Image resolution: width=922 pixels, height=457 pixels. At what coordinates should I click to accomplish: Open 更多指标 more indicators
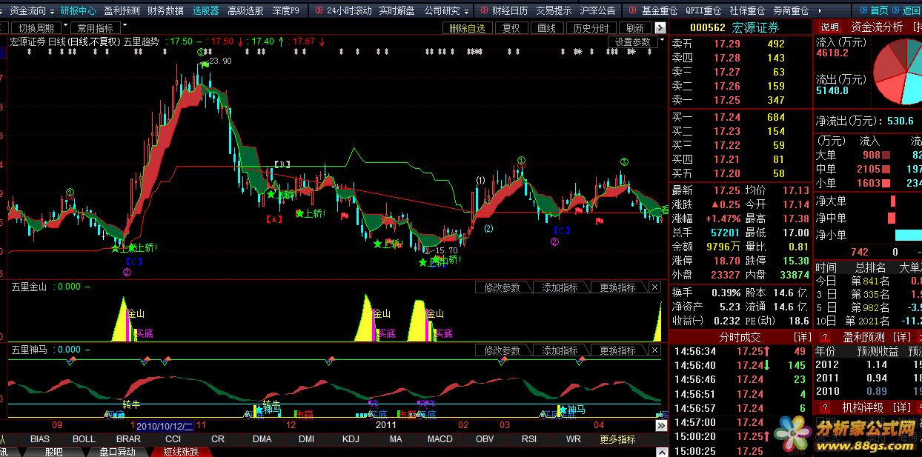[x=617, y=439]
